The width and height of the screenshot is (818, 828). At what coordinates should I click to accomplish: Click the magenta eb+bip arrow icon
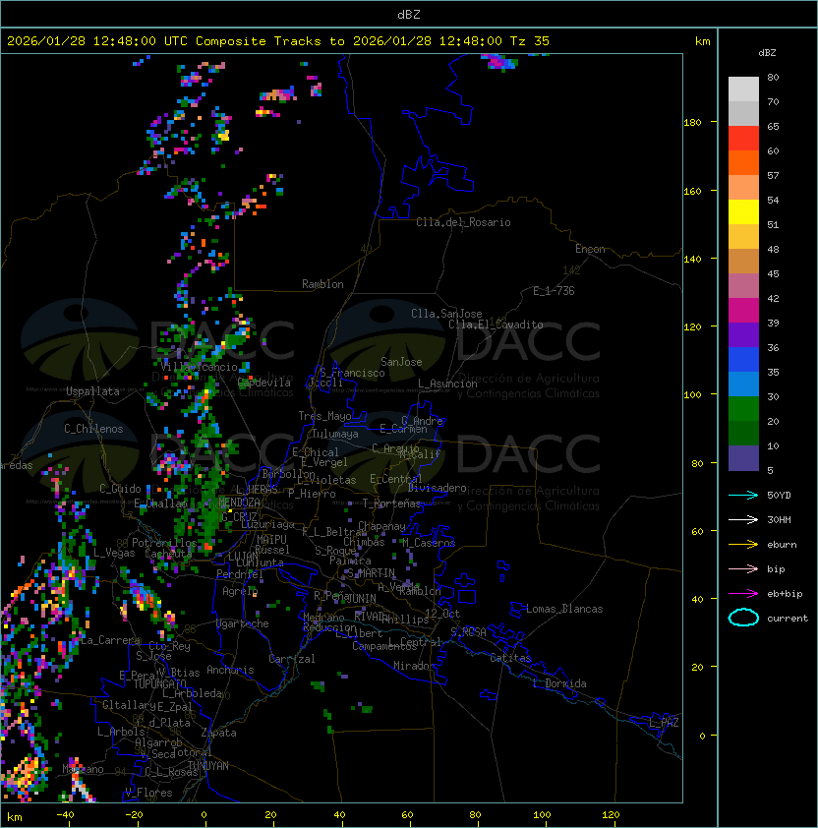(x=743, y=594)
